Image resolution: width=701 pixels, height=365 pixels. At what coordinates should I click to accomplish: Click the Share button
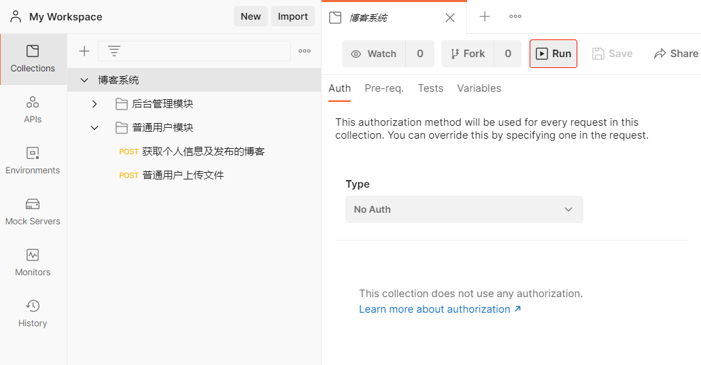(676, 54)
